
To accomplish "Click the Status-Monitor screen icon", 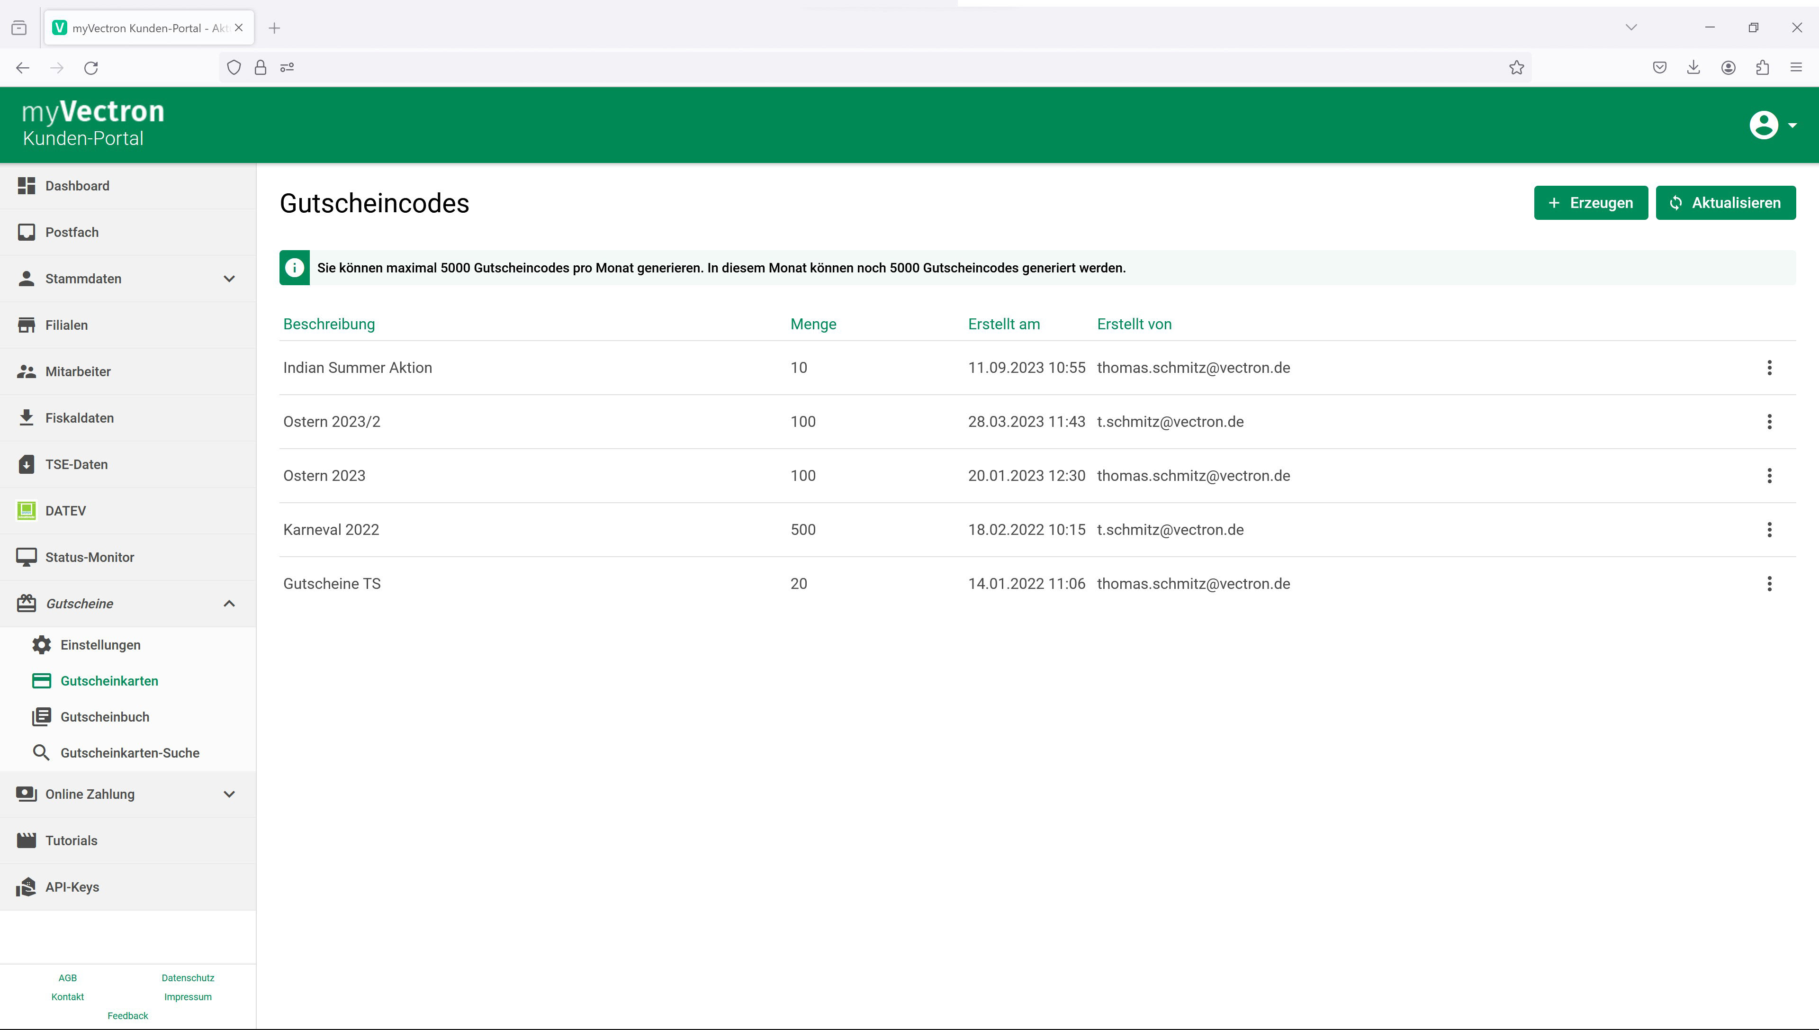I will (26, 558).
